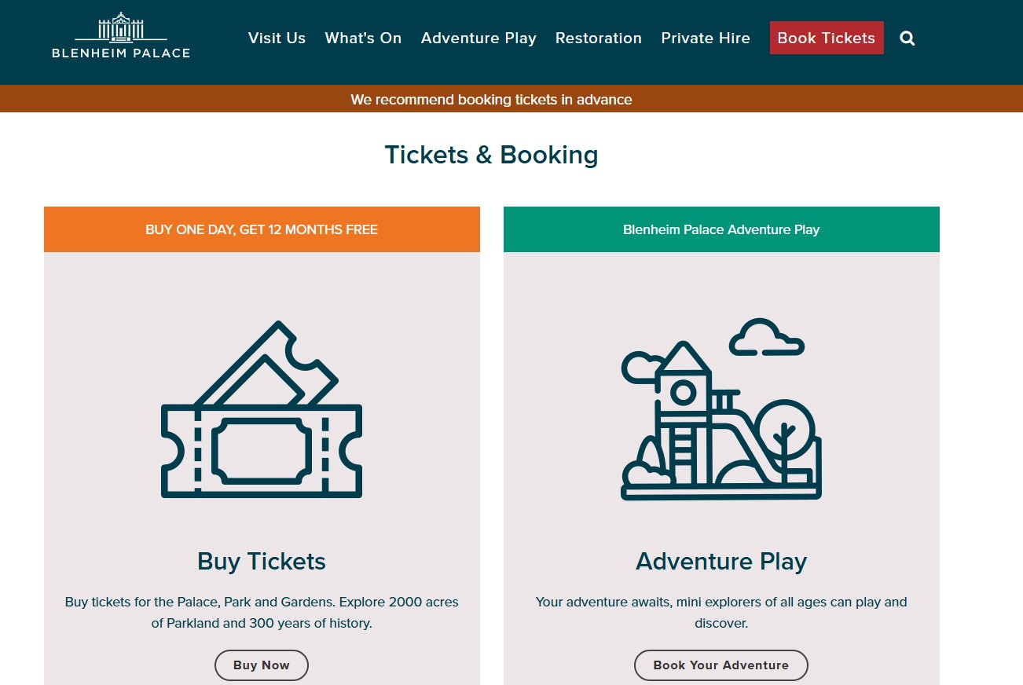This screenshot has height=685, width=1023.
Task: Open the Visit Us menu
Action: [x=277, y=38]
